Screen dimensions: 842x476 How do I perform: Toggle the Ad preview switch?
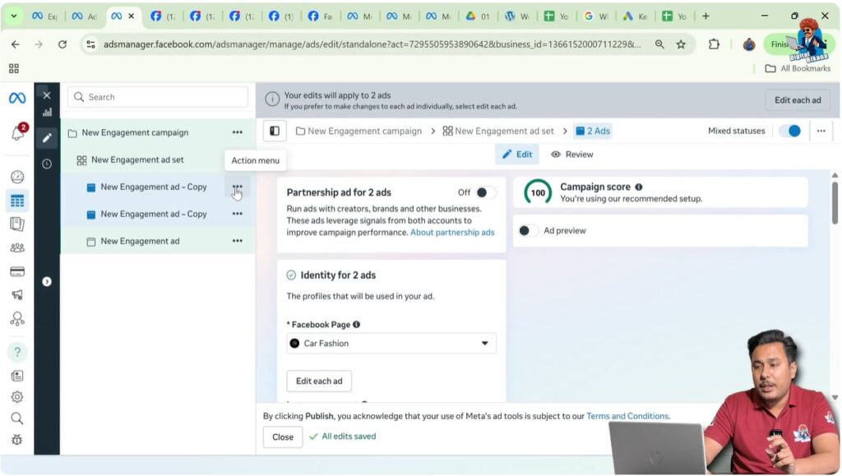[x=527, y=231]
